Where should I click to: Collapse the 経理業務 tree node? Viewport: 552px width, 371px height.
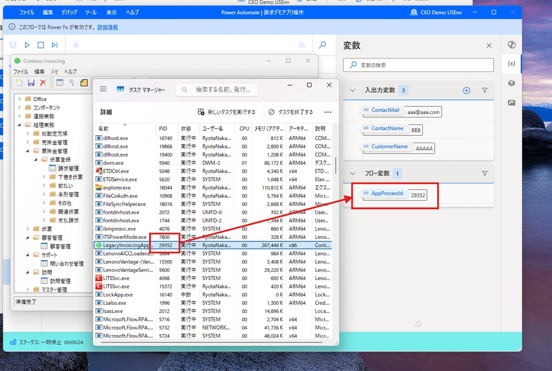20,125
